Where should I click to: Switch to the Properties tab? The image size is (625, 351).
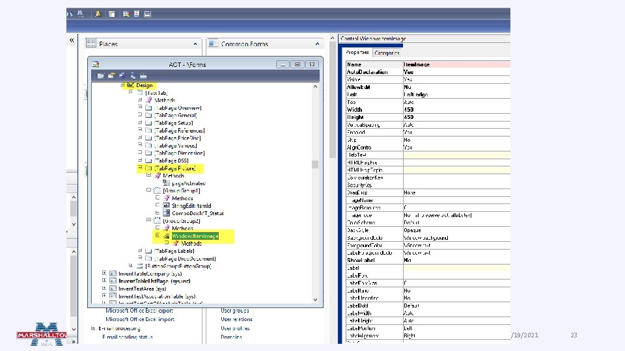(357, 52)
